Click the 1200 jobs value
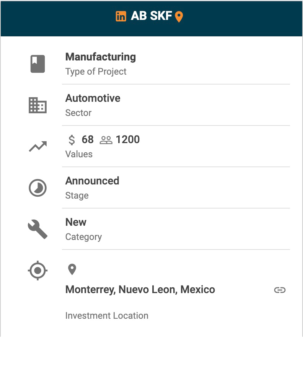Image resolution: width=303 pixels, height=388 pixels. pyautogui.click(x=128, y=140)
